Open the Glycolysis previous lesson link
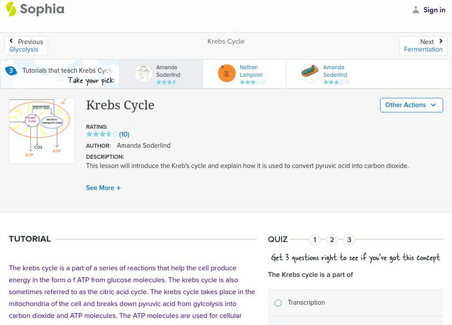This screenshot has height=325, width=452. pos(24,50)
